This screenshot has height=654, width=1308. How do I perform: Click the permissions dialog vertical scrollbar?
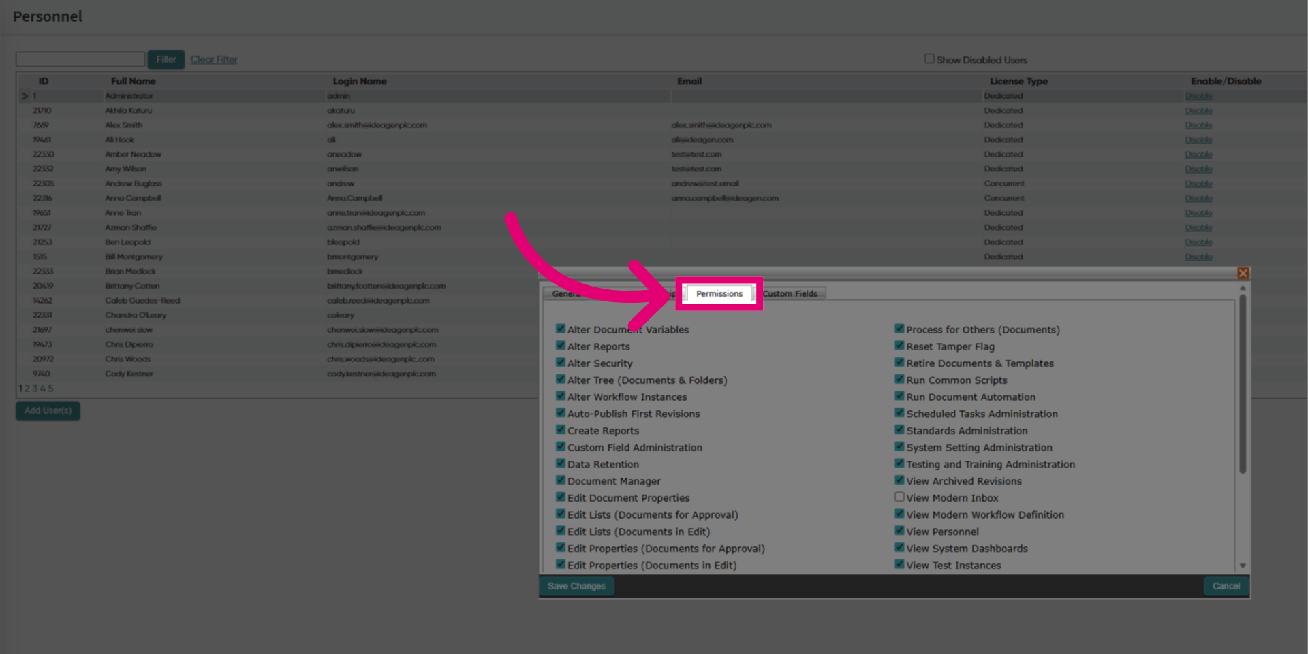pos(1243,384)
